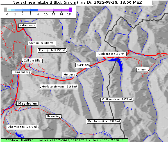This screenshot has height=142, width=168.
Task: Click the Krimml place label
Action: (142, 70)
